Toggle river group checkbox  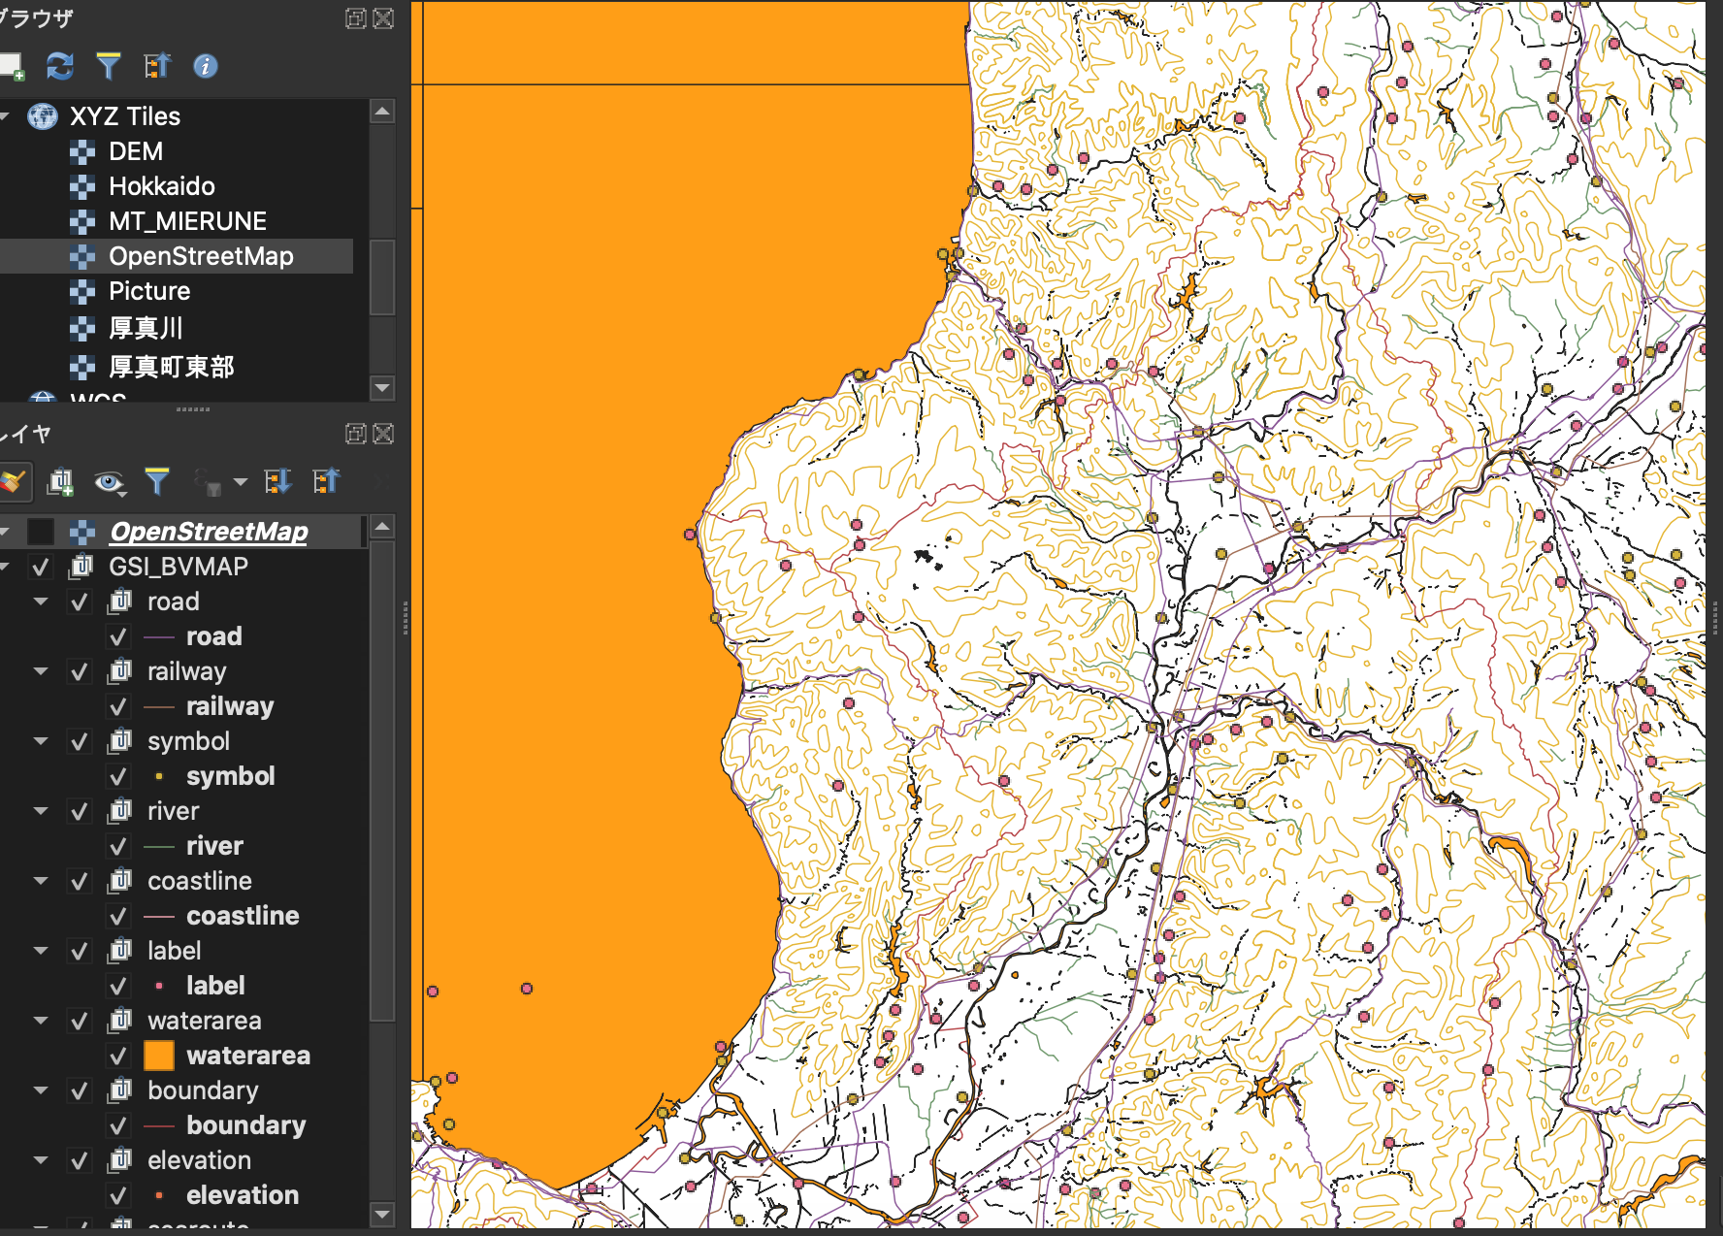pos(80,811)
